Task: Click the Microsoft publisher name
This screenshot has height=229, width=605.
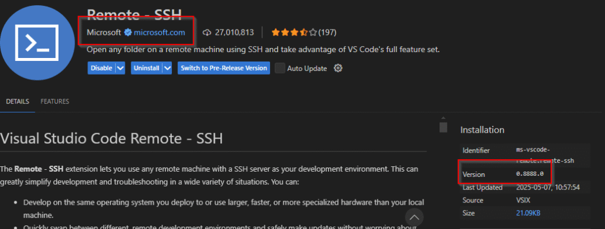Action: click(104, 33)
